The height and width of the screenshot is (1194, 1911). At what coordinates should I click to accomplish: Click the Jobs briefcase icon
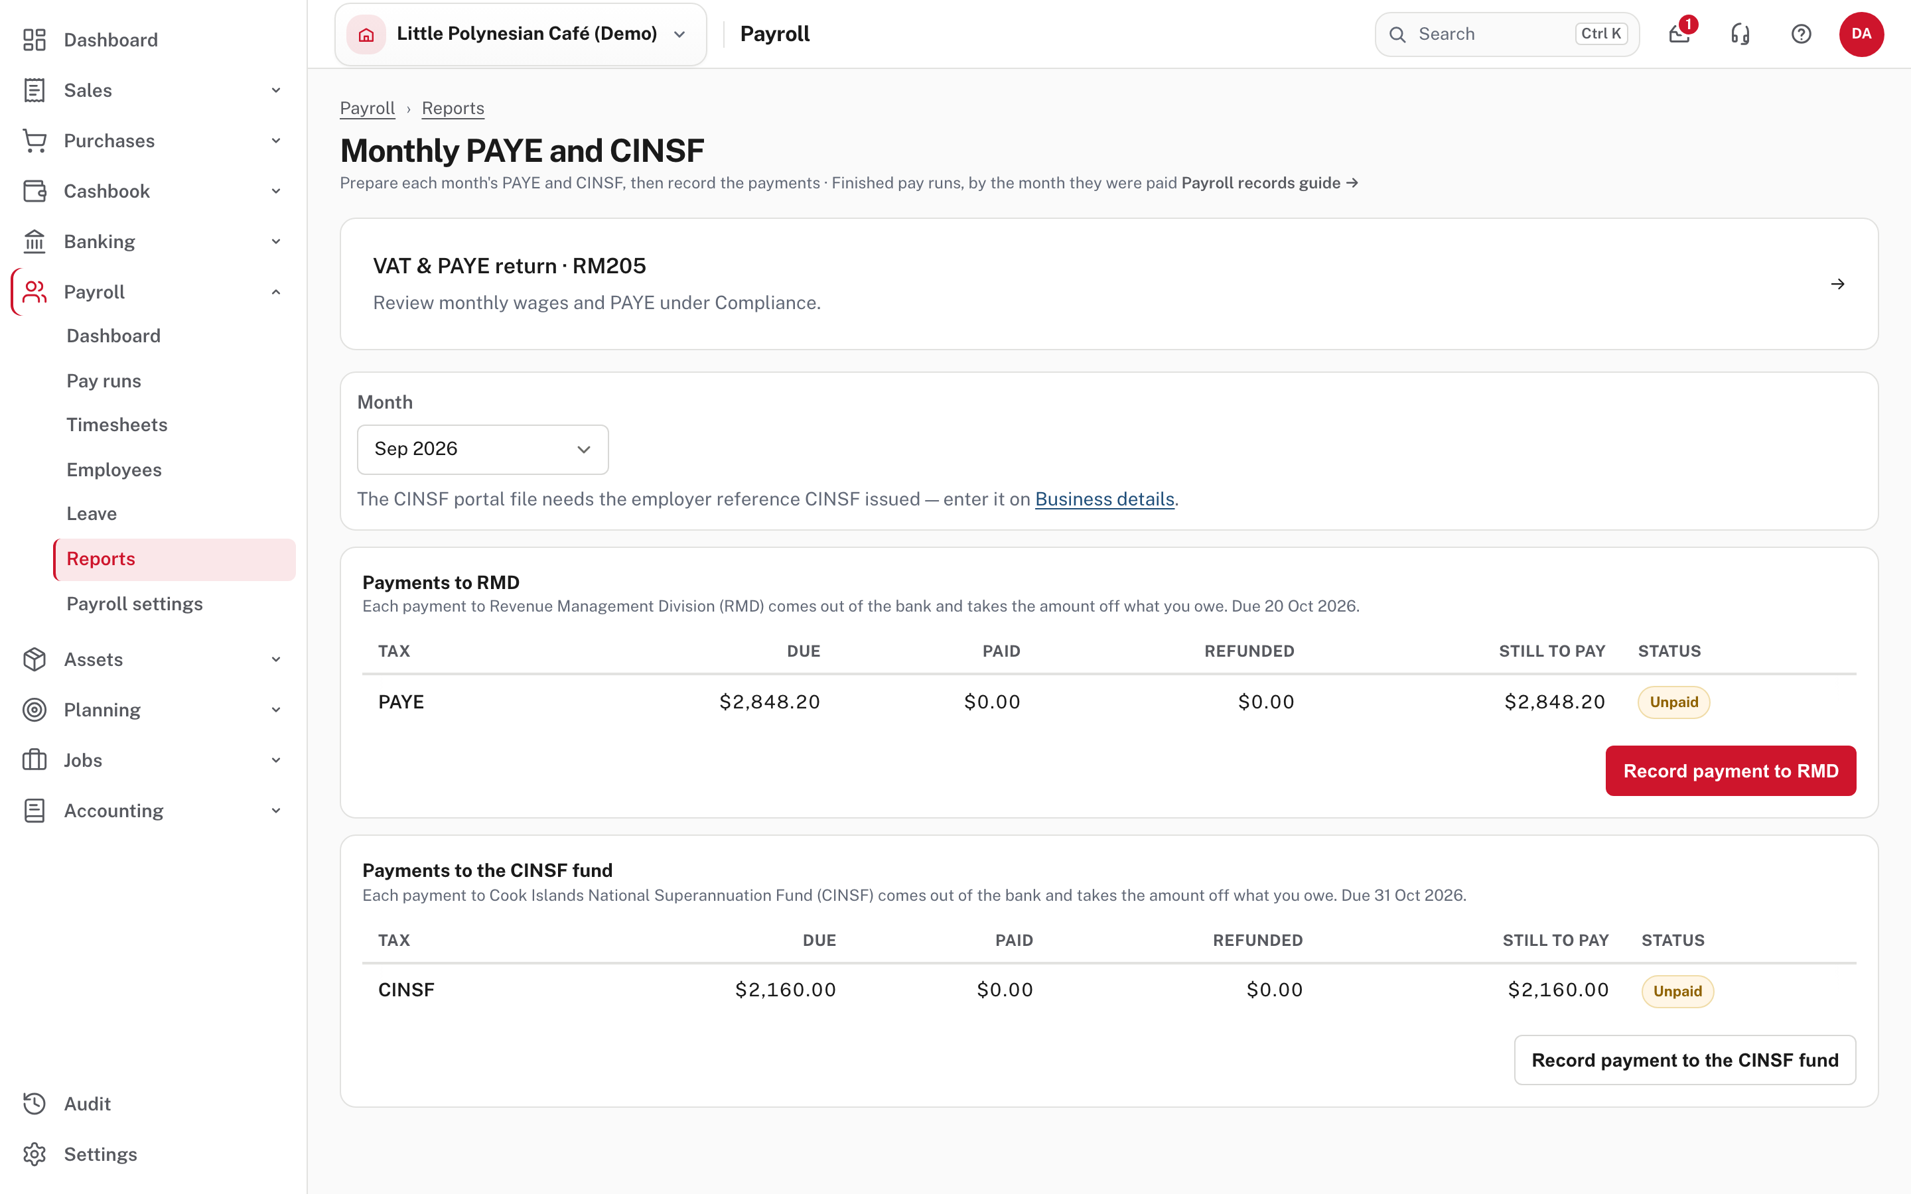[x=34, y=760]
